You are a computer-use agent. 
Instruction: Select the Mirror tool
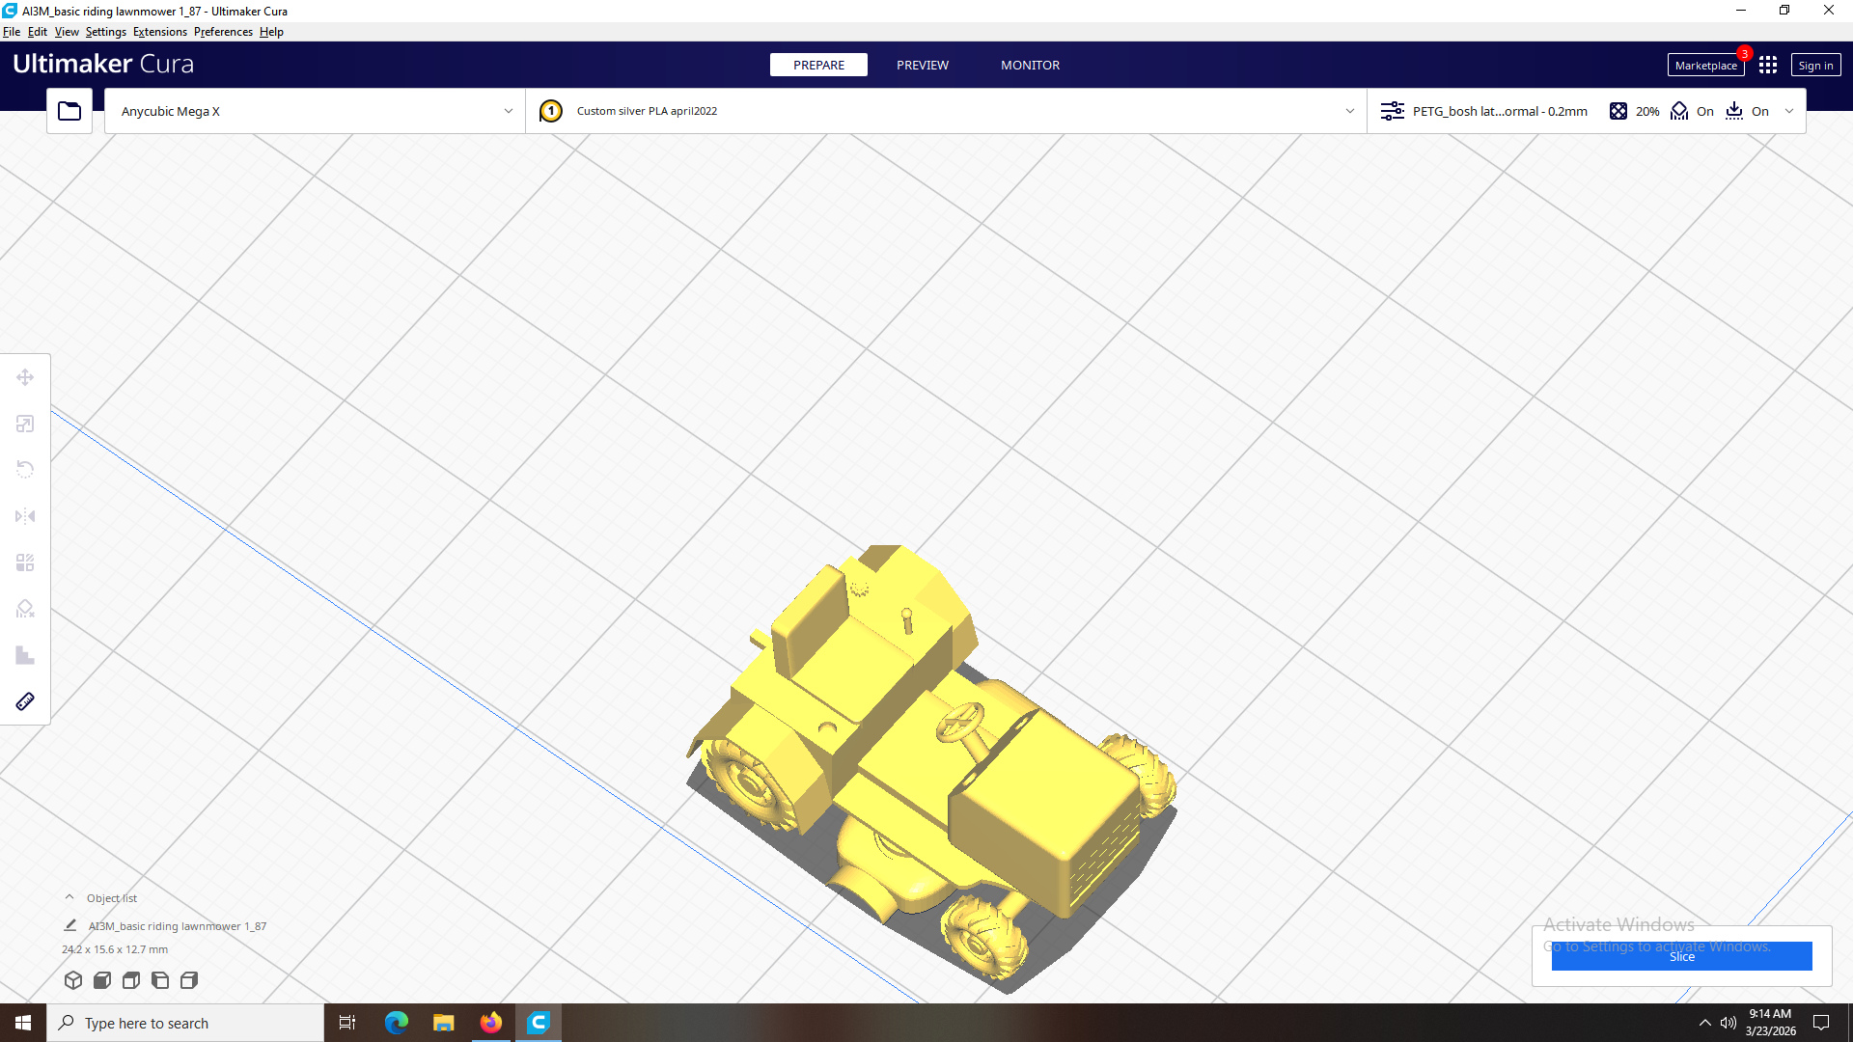pyautogui.click(x=25, y=516)
